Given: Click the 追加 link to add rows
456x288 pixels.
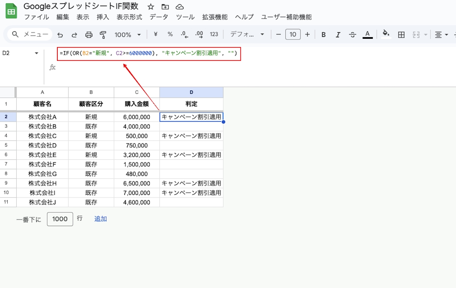Looking at the screenshot, I should 101,219.
